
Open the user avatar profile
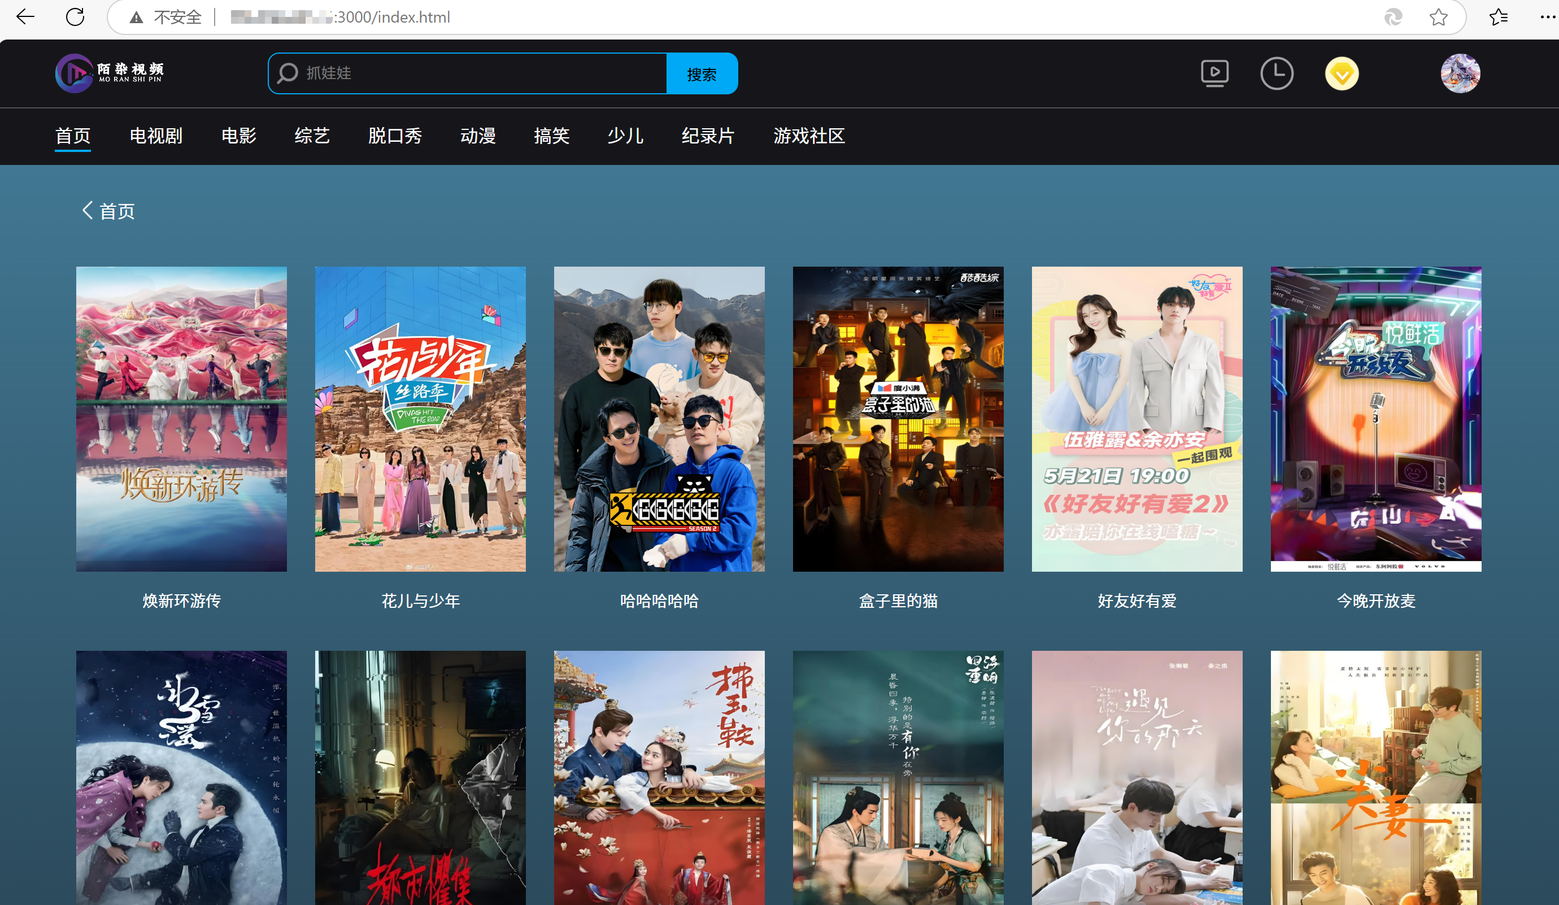[1460, 73]
